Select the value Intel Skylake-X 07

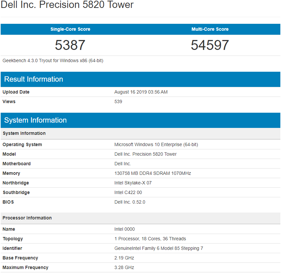pos(133,183)
